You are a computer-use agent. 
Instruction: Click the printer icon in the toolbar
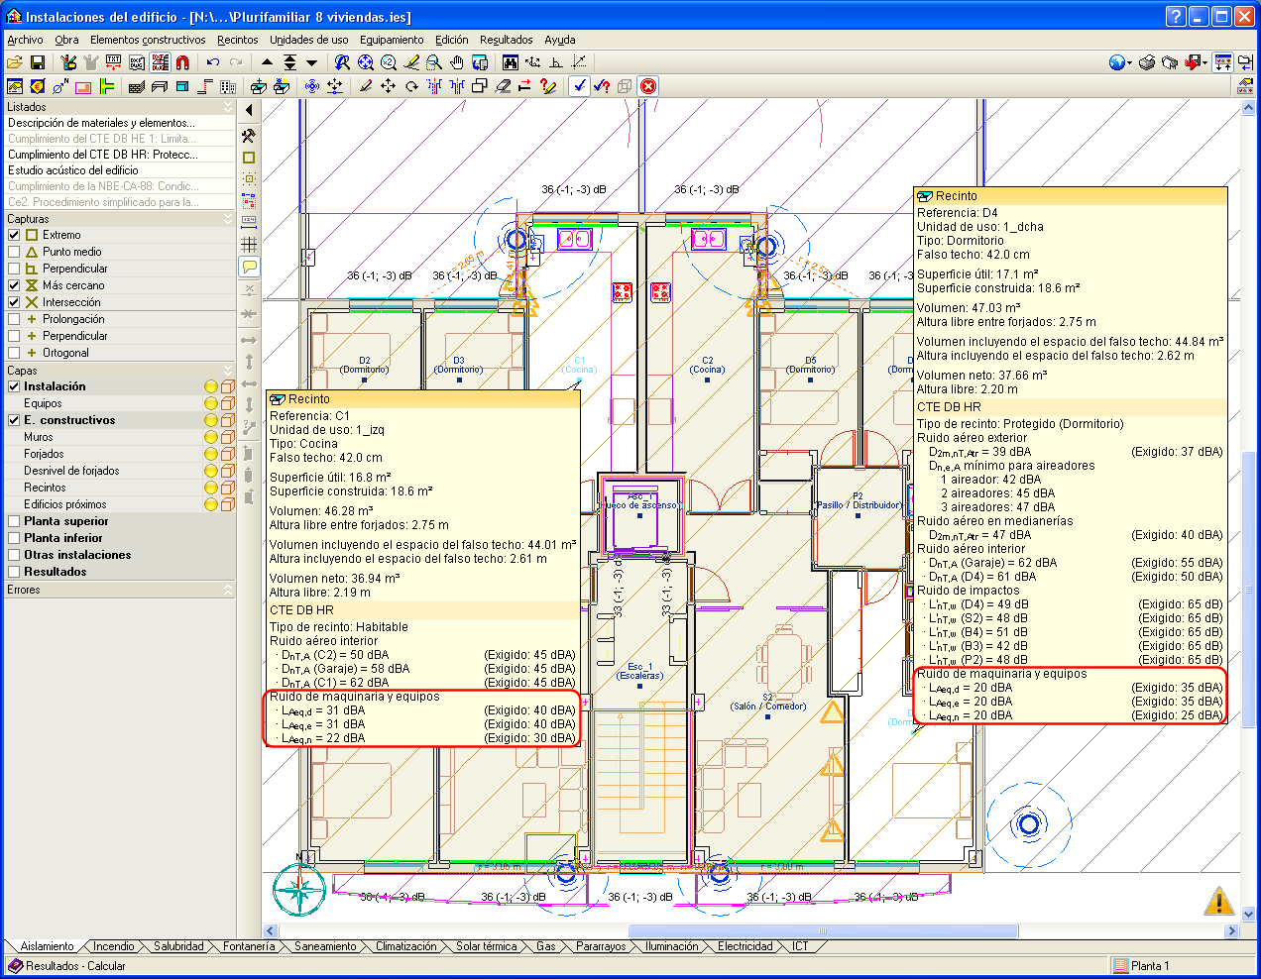point(1147,62)
